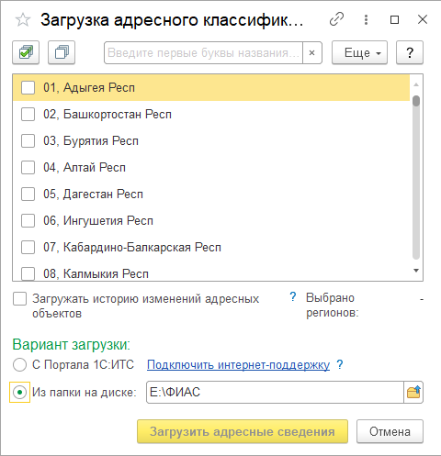
Task: Add this form to favorites with the star
Action: (x=23, y=20)
